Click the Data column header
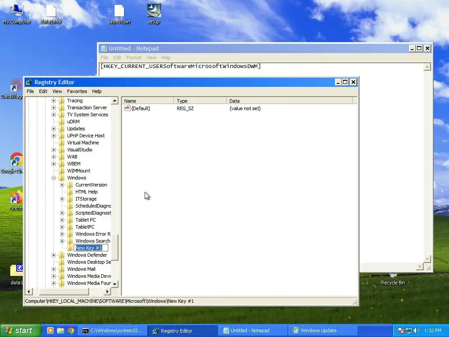Screen dimensions: 449x337 pos(290,100)
